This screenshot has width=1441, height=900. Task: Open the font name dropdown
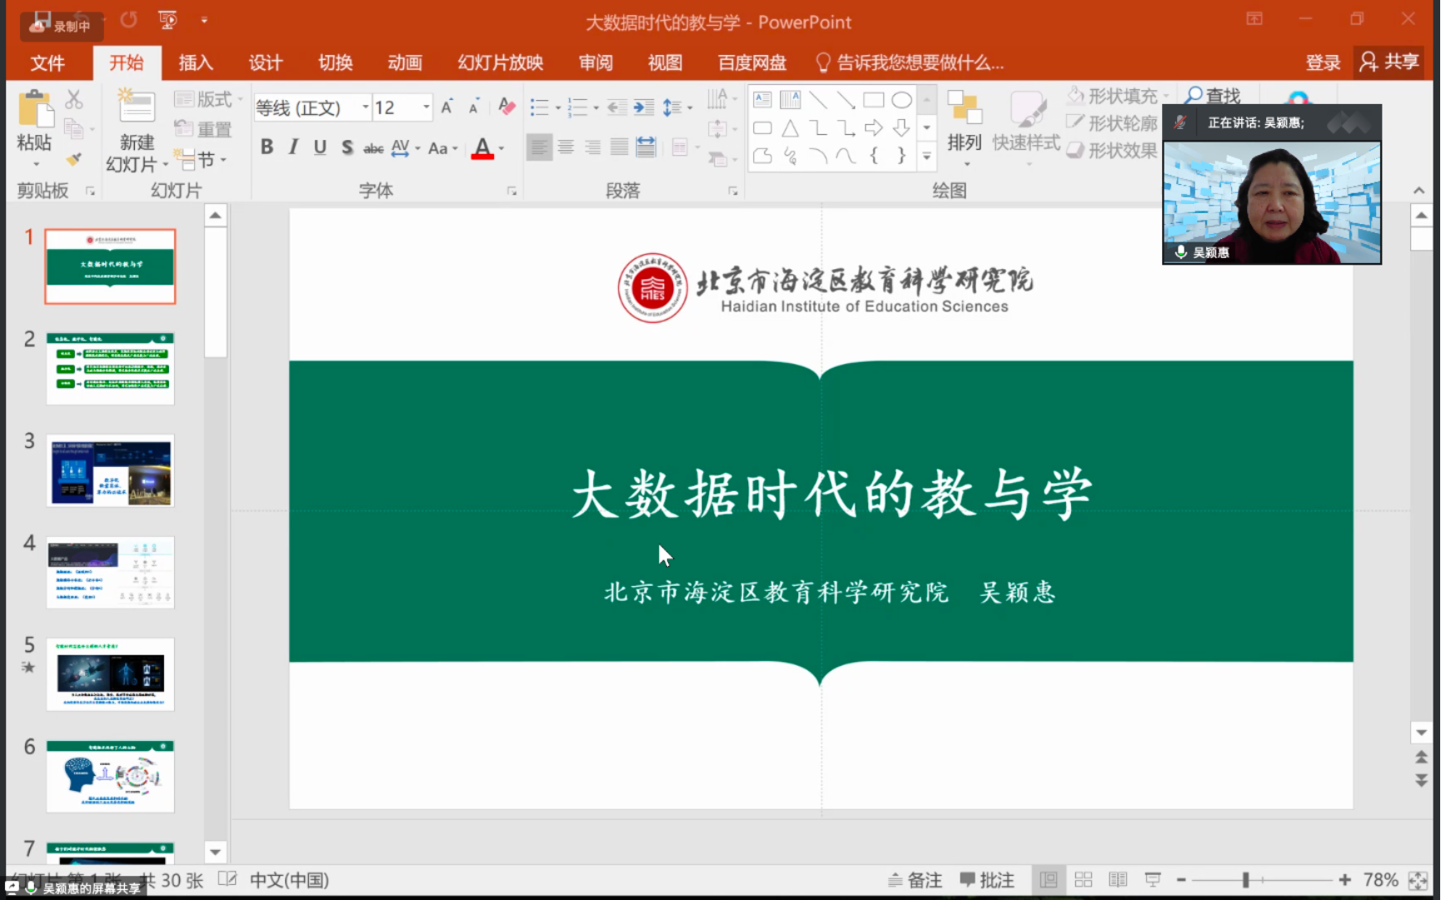pos(365,107)
